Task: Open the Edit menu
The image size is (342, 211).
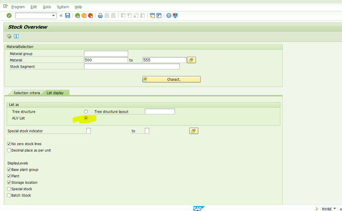Action: [x=34, y=7]
